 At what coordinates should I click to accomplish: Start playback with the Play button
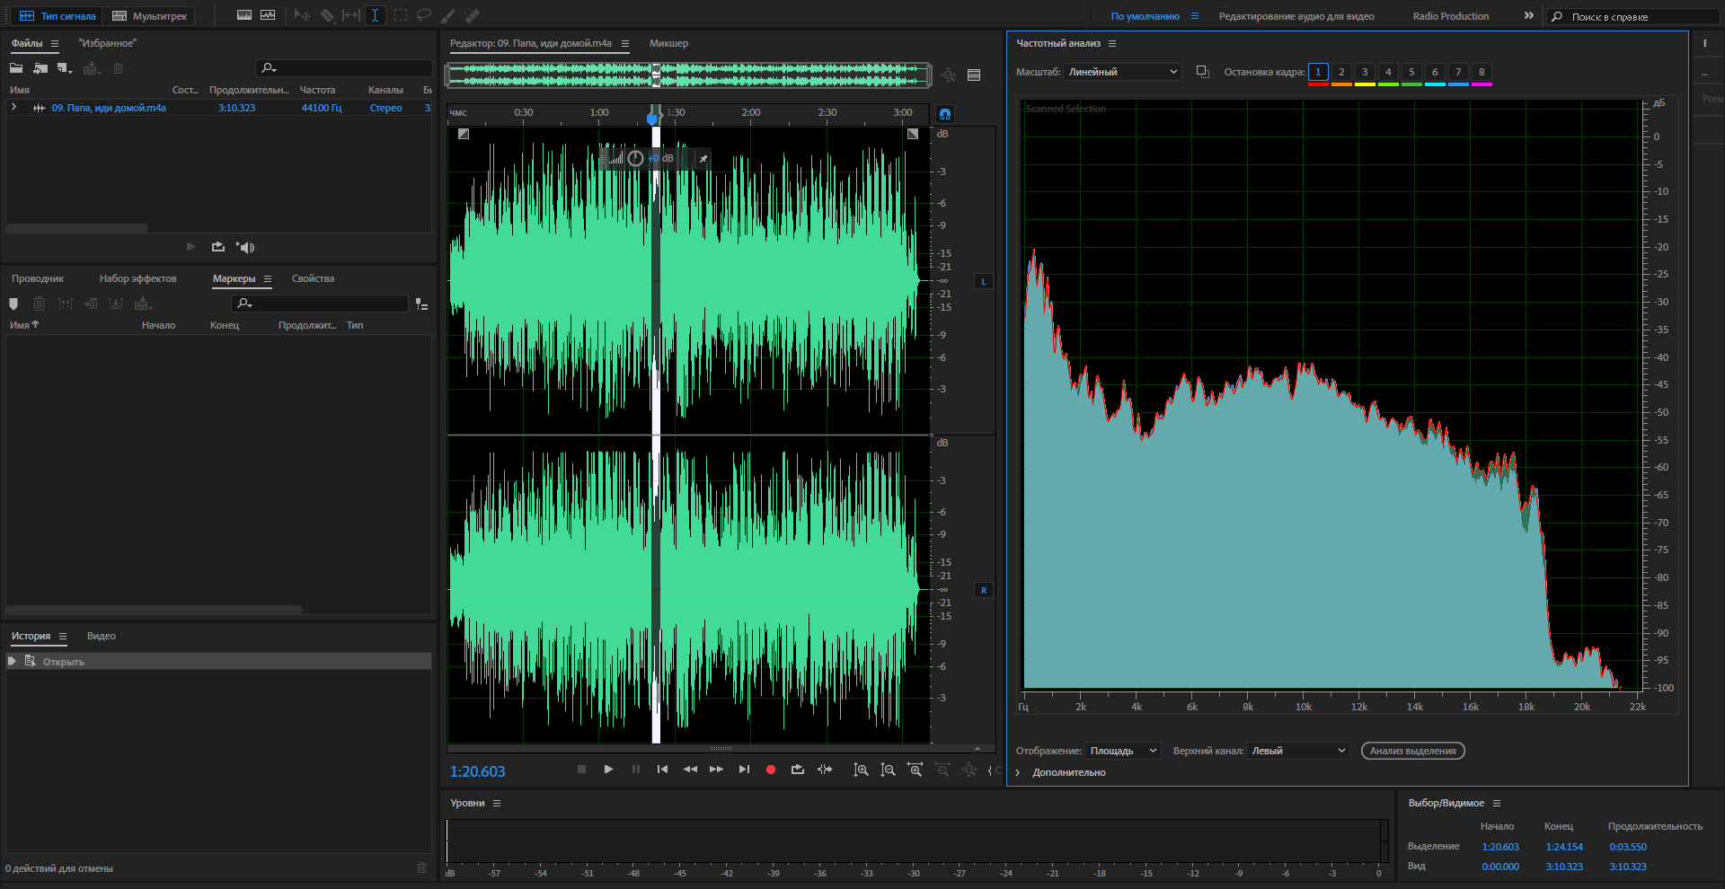(608, 770)
